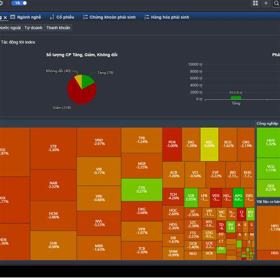
Task: Select the HCM -2.86% tile
Action: point(53,216)
